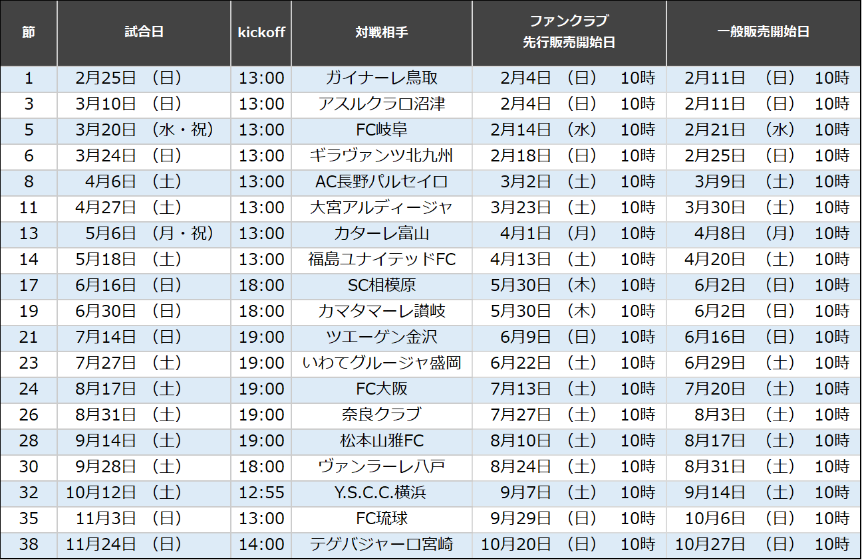862x560 pixels.
Task: Click fan club sale date 6月9日（日）
Action: pyautogui.click(x=549, y=337)
